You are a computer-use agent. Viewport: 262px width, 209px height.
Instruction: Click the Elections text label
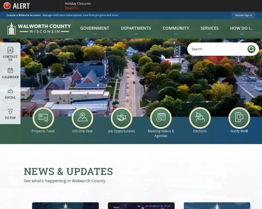tap(200, 131)
